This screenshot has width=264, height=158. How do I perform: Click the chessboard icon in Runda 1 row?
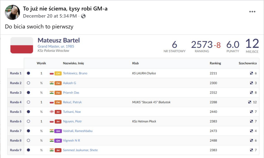tap(251, 73)
